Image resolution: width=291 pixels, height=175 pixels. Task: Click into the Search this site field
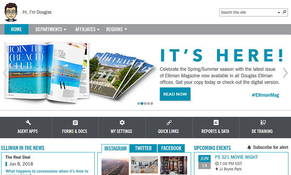click(x=248, y=12)
